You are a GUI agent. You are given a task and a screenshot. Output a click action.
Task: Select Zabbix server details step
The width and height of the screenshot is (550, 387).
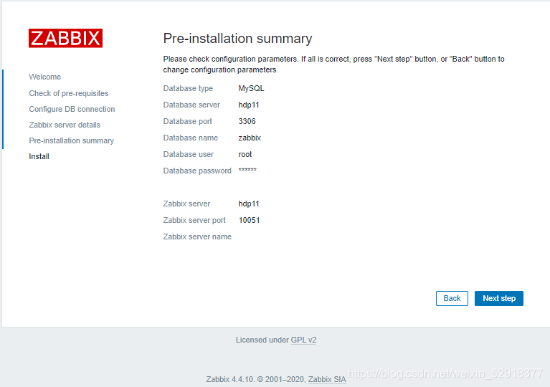(x=65, y=125)
